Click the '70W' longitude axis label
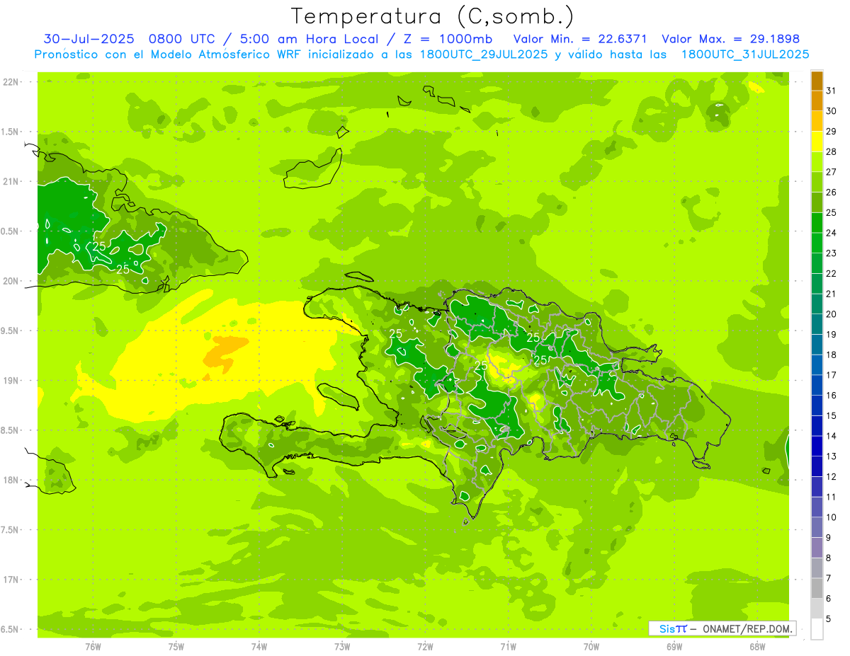850x656 pixels. [x=591, y=647]
